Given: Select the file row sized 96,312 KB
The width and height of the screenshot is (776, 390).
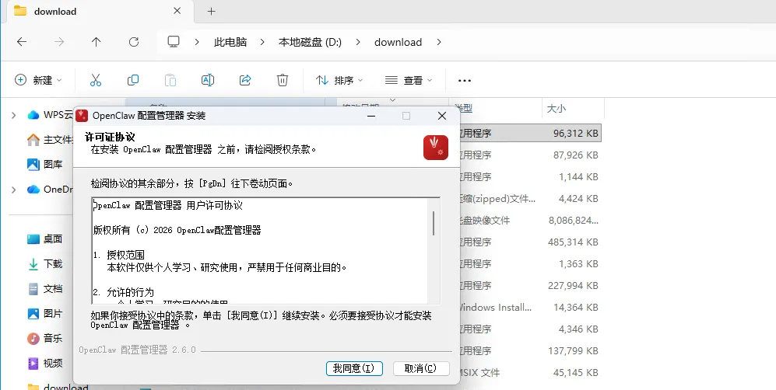Looking at the screenshot, I should pyautogui.click(x=530, y=134).
